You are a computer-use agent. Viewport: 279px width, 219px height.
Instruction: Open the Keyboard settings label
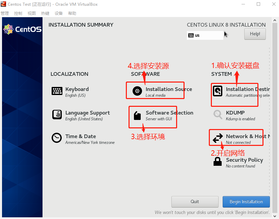[x=77, y=89]
